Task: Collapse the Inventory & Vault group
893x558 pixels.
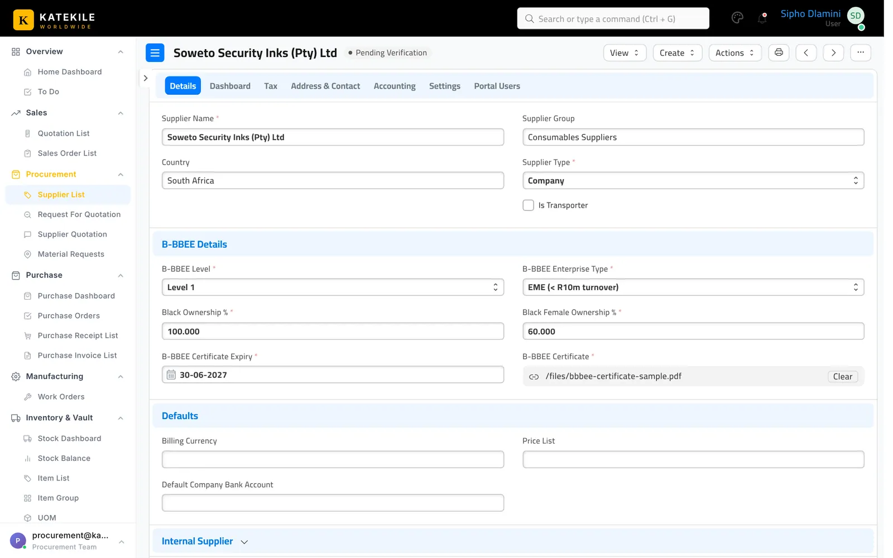Action: [121, 418]
